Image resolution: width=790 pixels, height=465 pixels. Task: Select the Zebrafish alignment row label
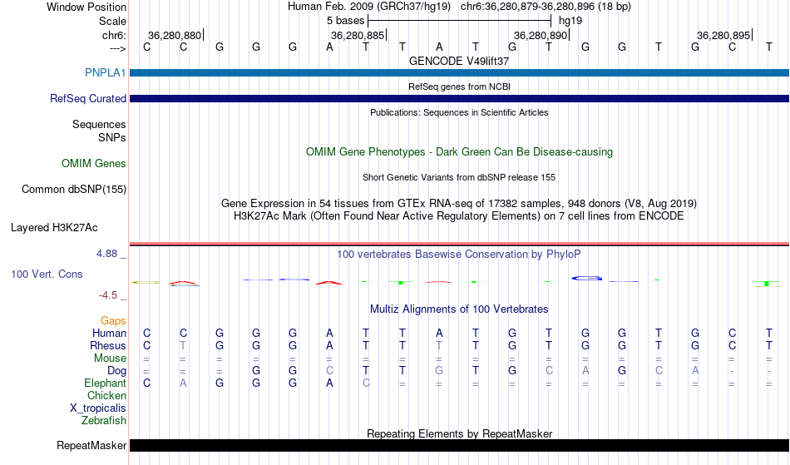click(104, 420)
